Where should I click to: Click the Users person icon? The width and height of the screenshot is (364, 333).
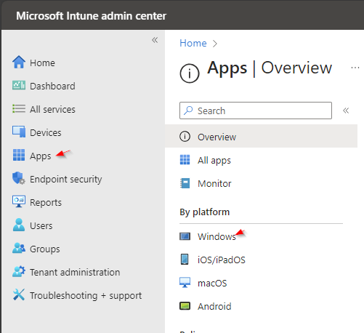tap(19, 225)
